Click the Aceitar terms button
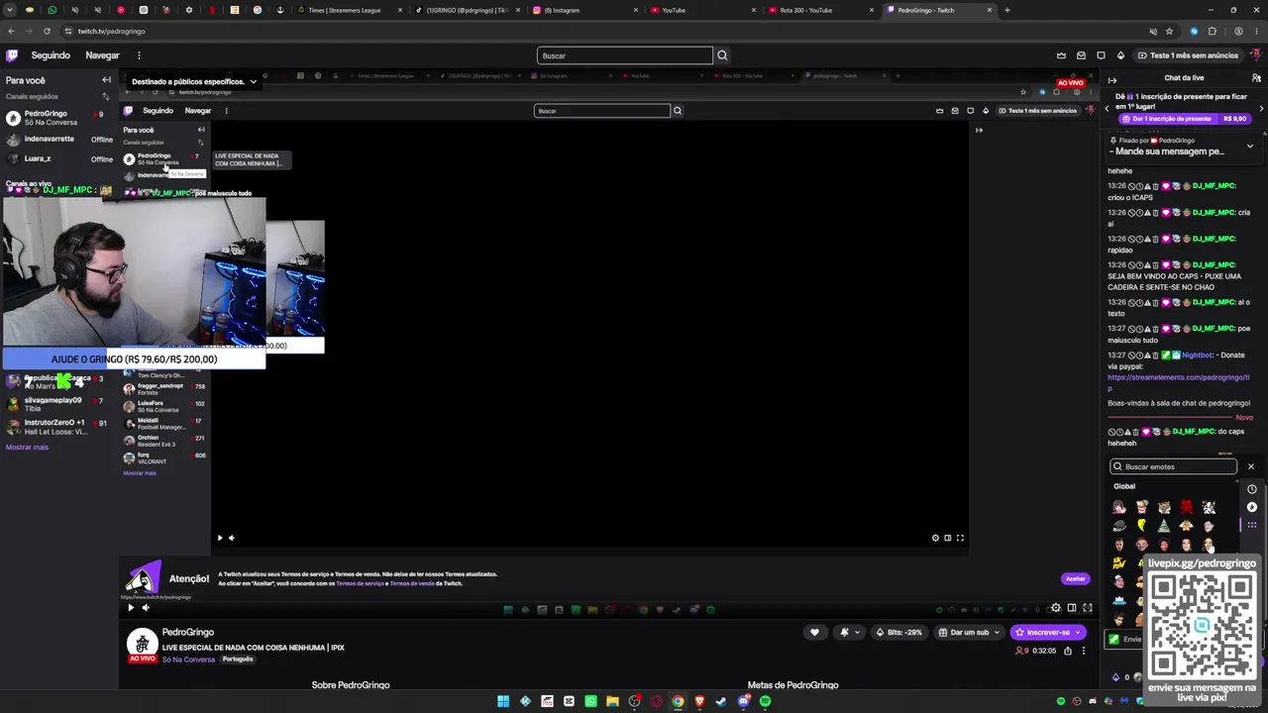This screenshot has width=1268, height=713. (1075, 578)
